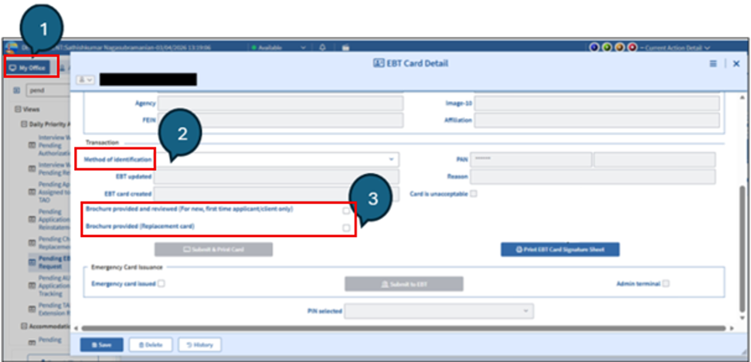Select the Pending Authorization interview view
Screen dimensions: 751x362
coord(54,146)
